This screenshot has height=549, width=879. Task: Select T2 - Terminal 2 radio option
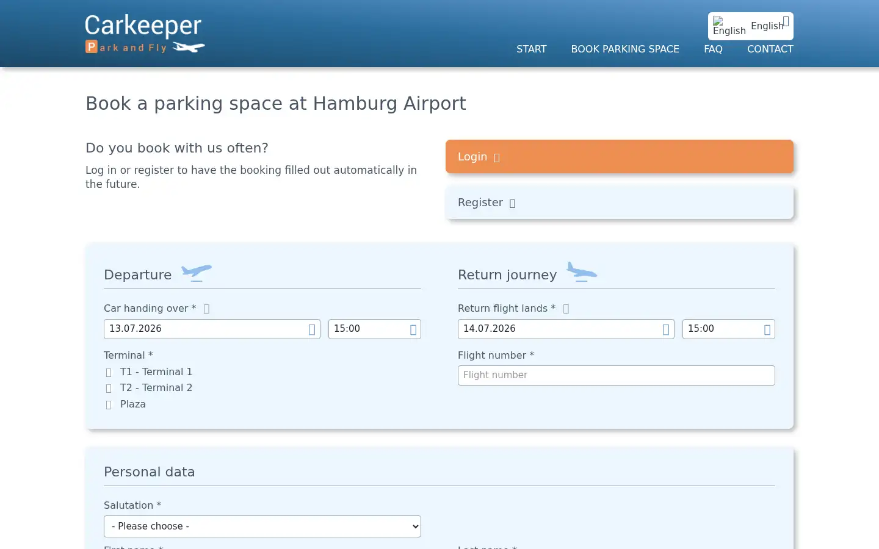pyautogui.click(x=109, y=388)
